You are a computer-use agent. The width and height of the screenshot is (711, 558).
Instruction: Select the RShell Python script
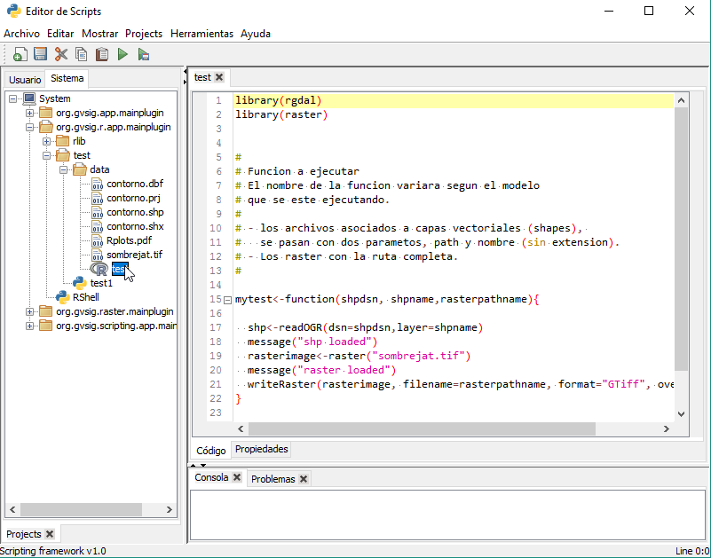click(x=85, y=297)
